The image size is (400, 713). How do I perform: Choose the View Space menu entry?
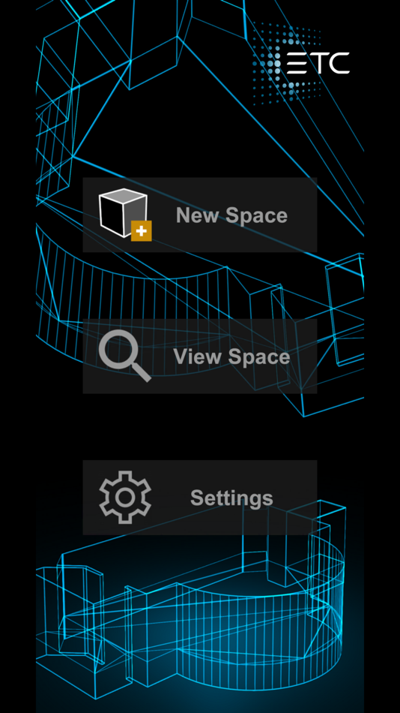[x=200, y=356]
